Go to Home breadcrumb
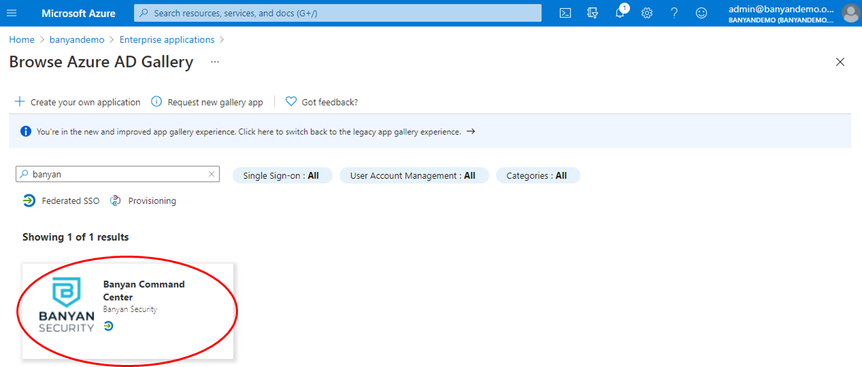This screenshot has height=367, width=862. point(22,39)
